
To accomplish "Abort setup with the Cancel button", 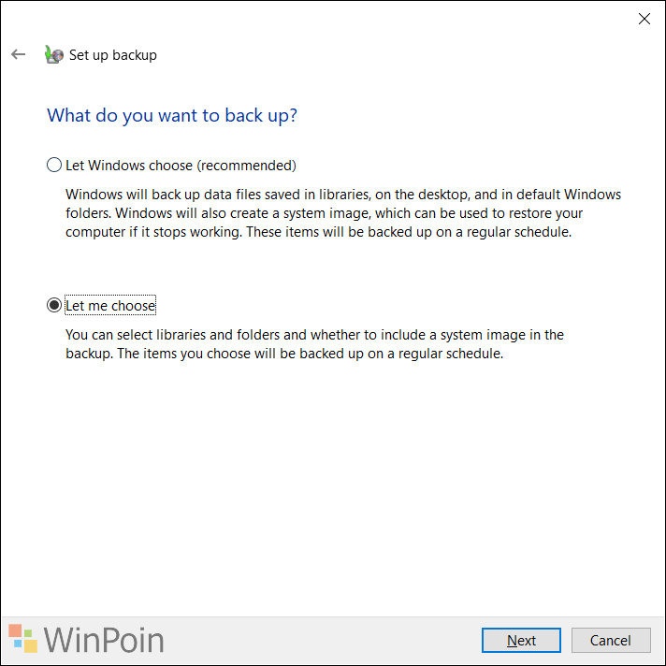I will point(611,640).
